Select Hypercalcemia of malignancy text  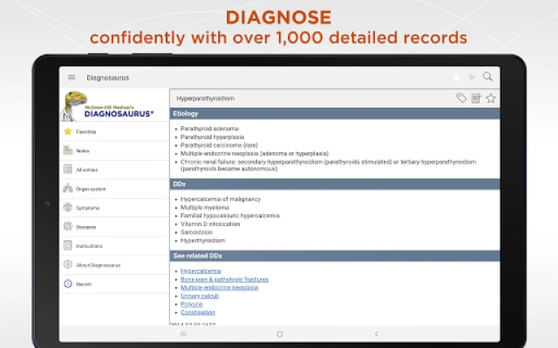click(x=221, y=199)
